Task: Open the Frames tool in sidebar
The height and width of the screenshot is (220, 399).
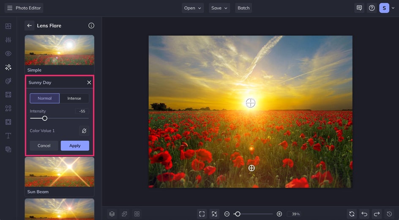Action: pos(8,94)
